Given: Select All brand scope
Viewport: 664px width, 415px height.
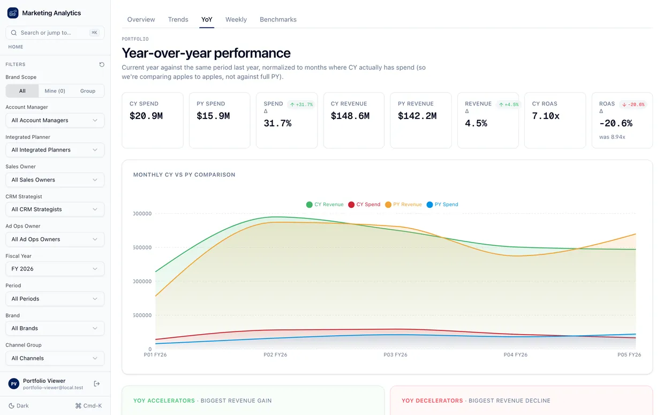Looking at the screenshot, I should [x=22, y=91].
